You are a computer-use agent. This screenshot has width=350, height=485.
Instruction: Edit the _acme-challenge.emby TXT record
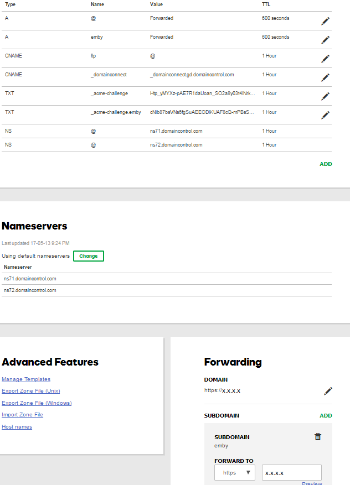[325, 115]
